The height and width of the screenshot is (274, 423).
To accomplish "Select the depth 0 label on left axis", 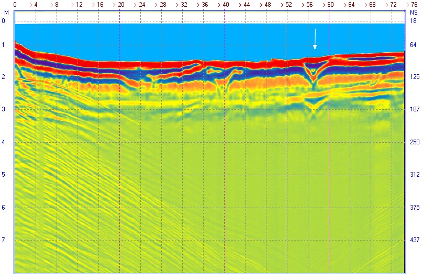I will tap(3, 21).
